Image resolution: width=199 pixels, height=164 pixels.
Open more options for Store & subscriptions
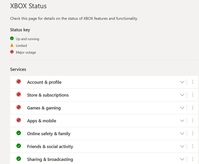[193, 95]
